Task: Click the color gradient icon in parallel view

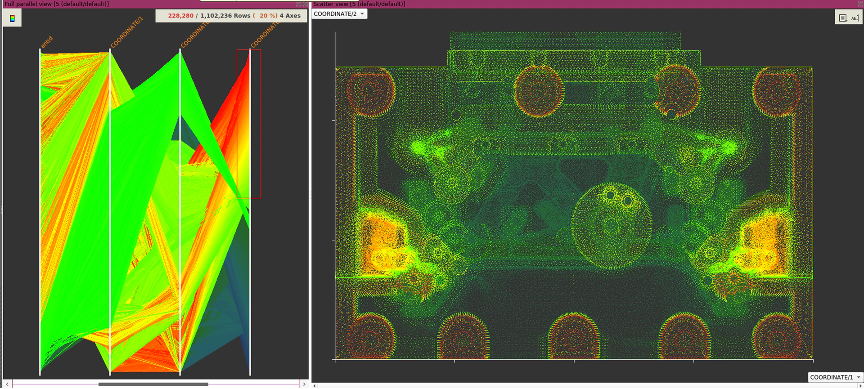Action: point(12,18)
